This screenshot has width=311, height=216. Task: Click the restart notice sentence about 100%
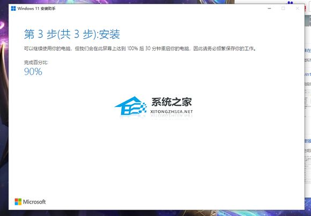tap(140, 49)
